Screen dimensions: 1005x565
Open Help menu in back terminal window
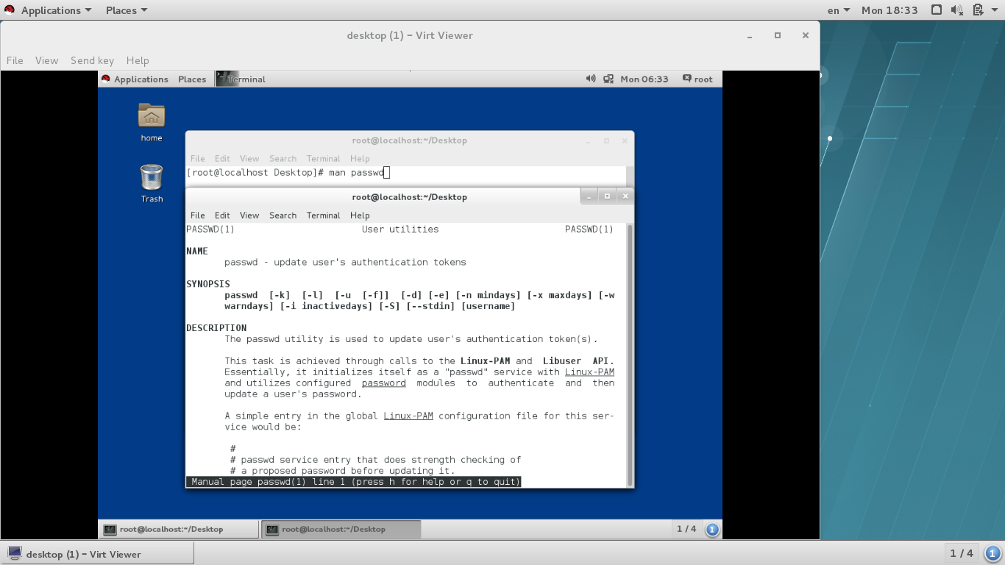pos(360,158)
